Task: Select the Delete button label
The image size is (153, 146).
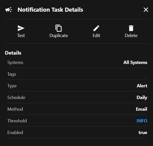Action: pyautogui.click(x=131, y=36)
